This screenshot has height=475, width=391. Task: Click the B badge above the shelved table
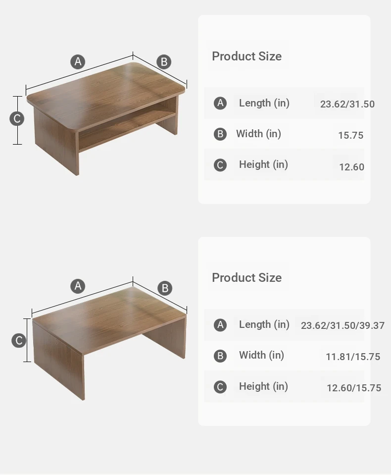(x=164, y=62)
